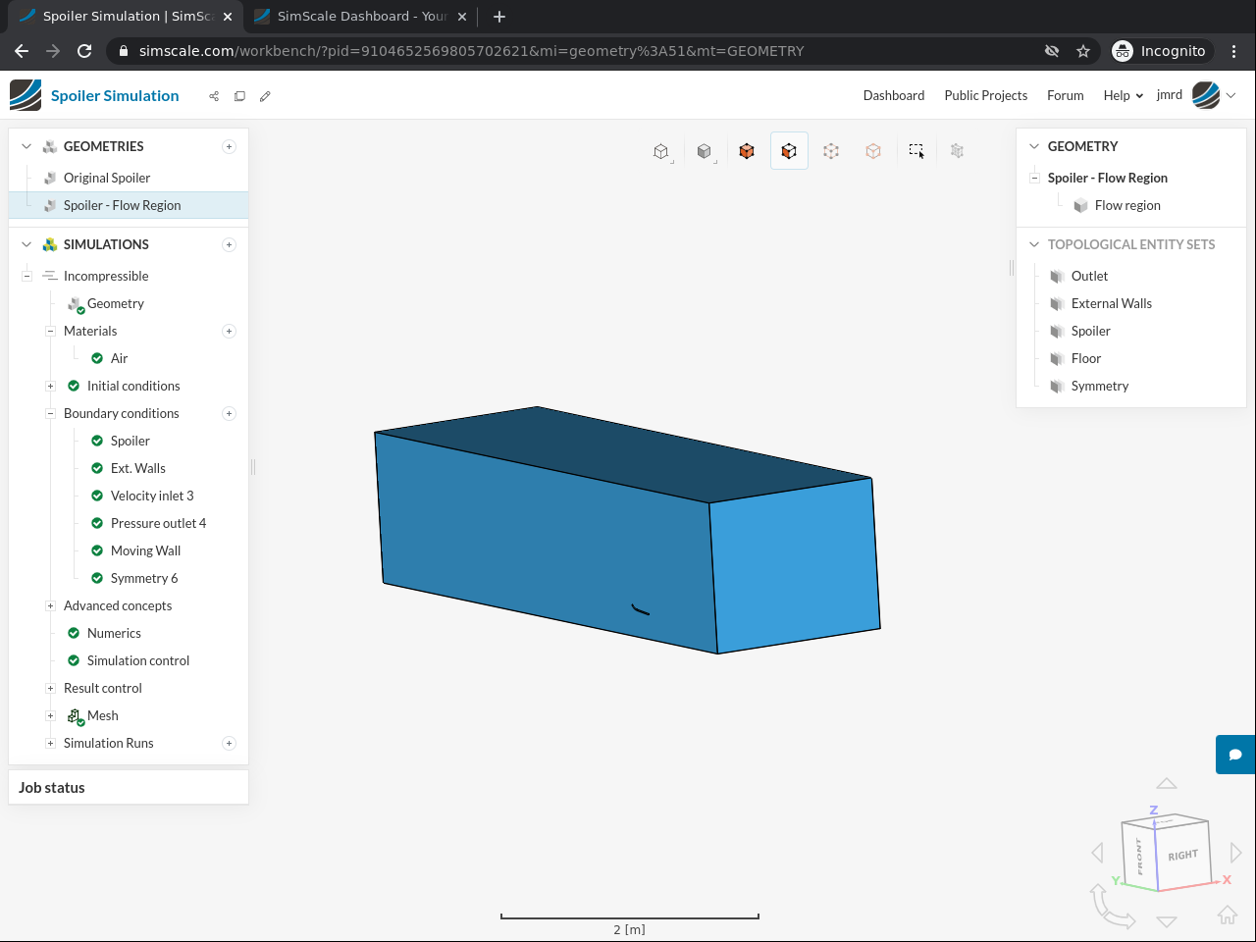
Task: Click the grey shaded render mode cube icon
Action: (x=704, y=151)
